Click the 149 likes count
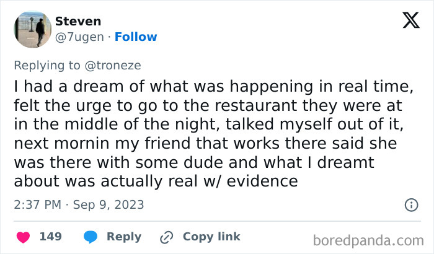 point(50,237)
